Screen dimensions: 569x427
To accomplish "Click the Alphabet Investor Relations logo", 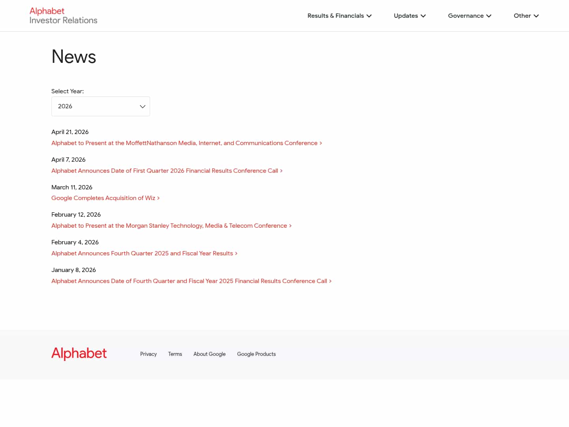I will [x=63, y=15].
